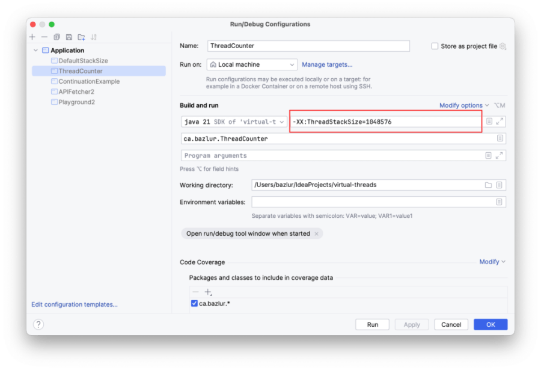
Task: Create new folder icon in toolbar
Action: (x=81, y=37)
